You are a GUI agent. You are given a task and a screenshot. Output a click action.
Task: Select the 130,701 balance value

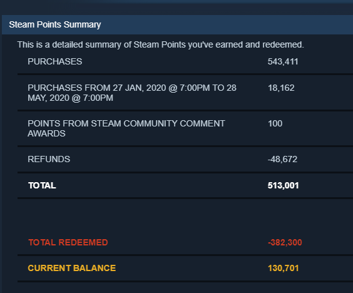(283, 268)
